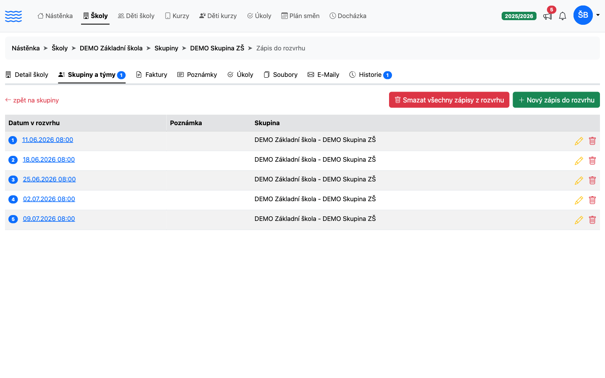Click Nový zápis do rozvrhu button

click(556, 100)
